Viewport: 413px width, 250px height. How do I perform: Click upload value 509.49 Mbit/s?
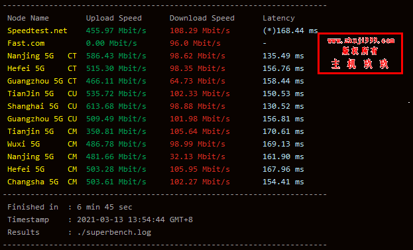point(116,119)
